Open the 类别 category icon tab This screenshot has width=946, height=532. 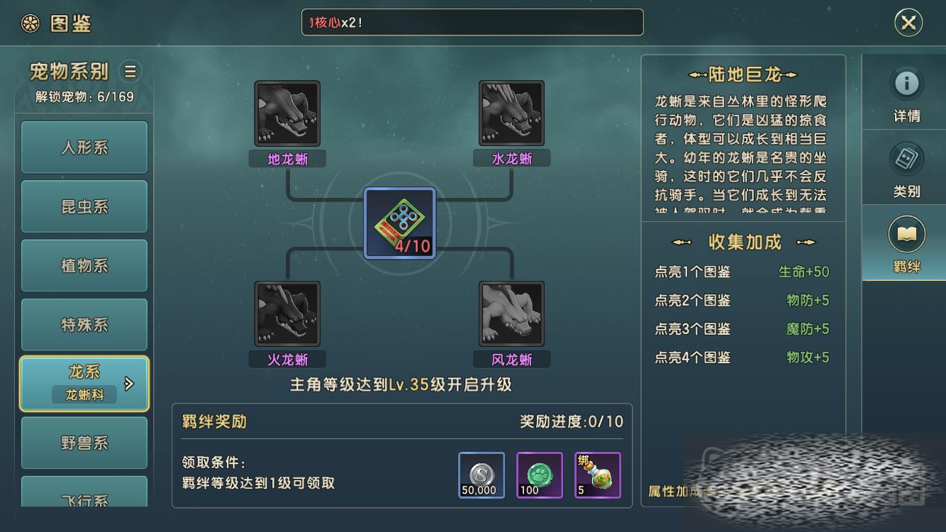[906, 160]
